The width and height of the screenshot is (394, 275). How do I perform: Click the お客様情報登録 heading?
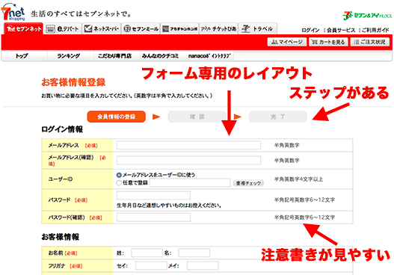(x=73, y=82)
